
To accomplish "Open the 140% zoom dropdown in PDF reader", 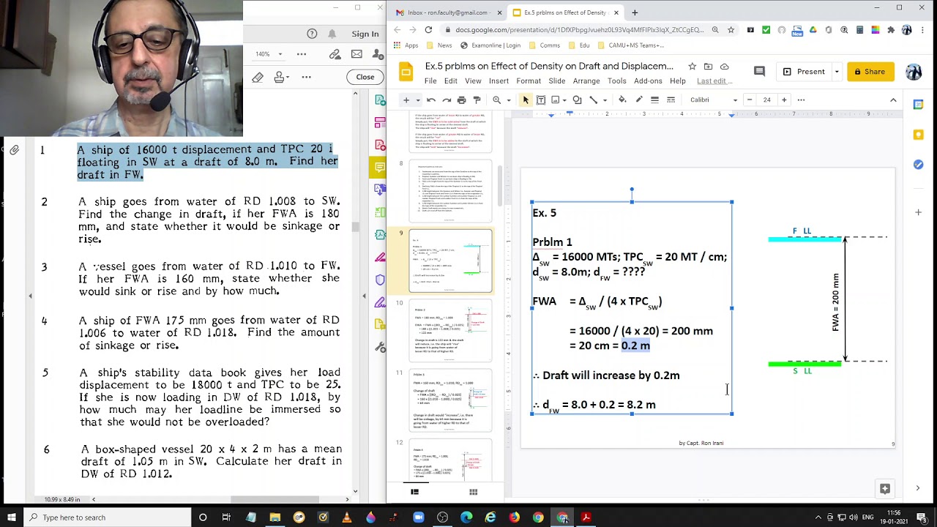I will tap(266, 54).
